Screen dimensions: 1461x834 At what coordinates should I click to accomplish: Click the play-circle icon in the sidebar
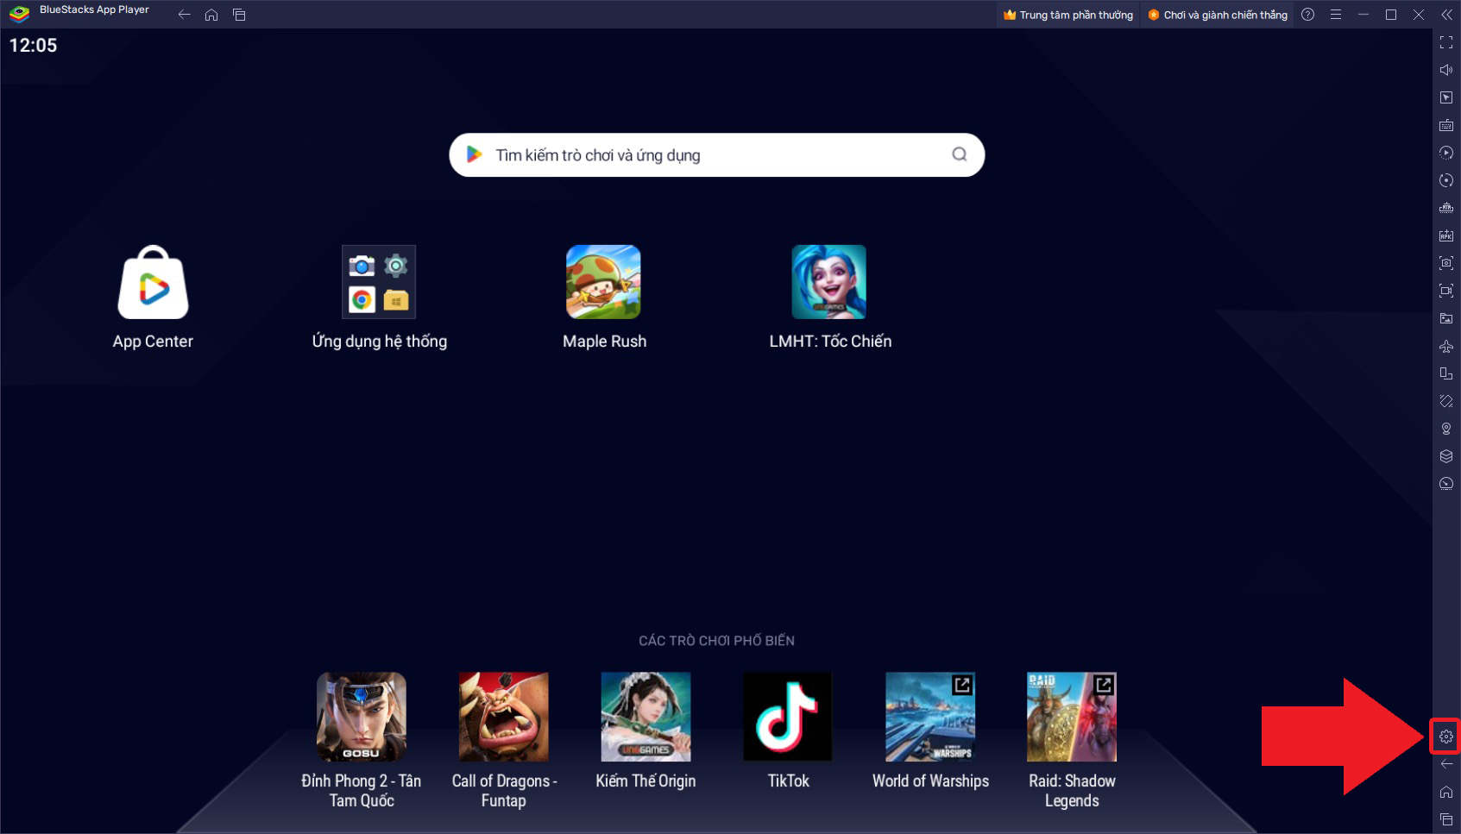[1446, 153]
